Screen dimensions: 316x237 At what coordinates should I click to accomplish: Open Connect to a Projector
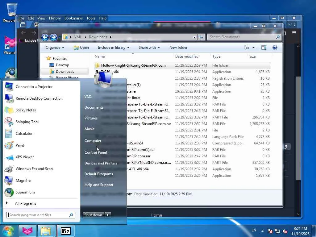coord(34,87)
